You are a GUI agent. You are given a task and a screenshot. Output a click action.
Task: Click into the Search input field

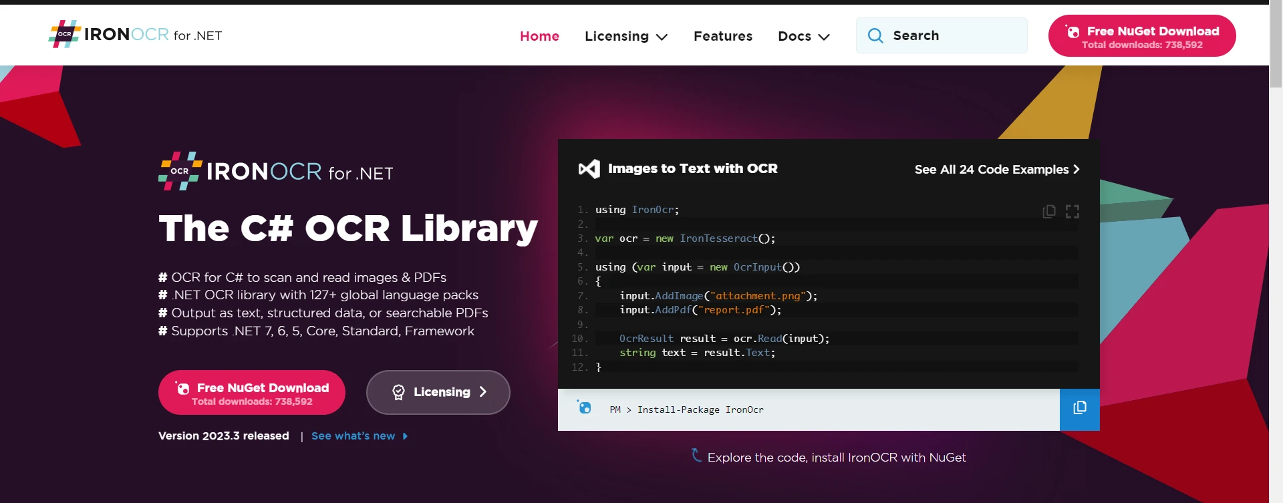pos(956,35)
